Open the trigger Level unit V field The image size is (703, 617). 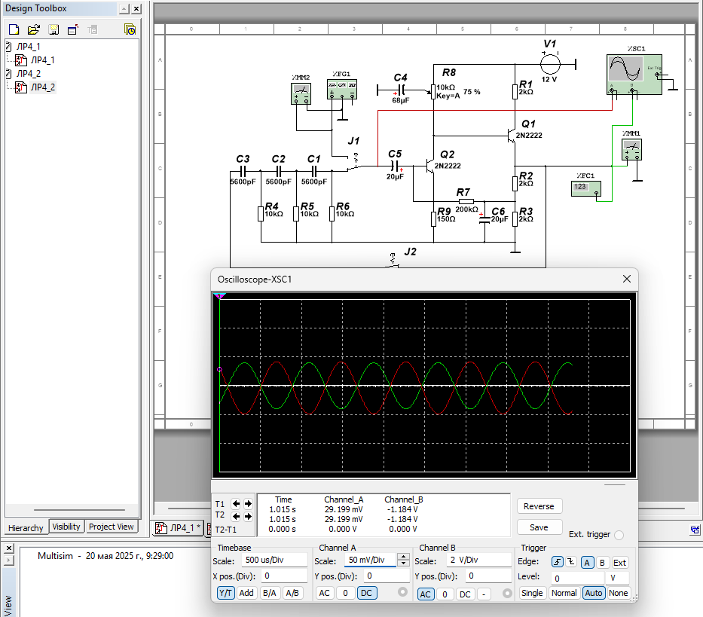[617, 578]
